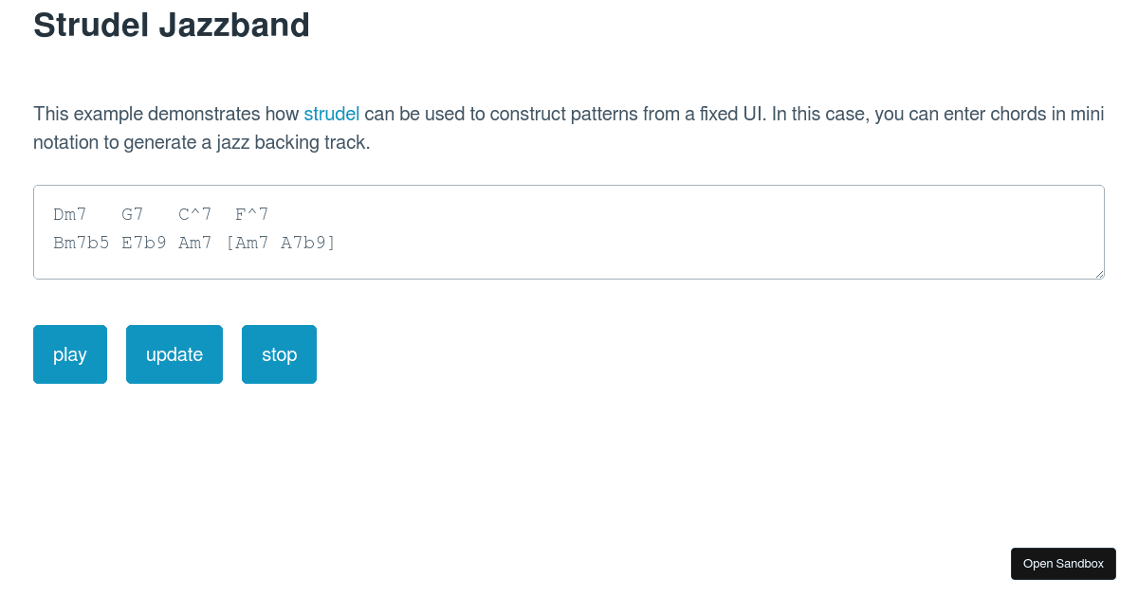
Task: Click the textarea resize grip at bottom-right corner
Action: tap(1100, 275)
